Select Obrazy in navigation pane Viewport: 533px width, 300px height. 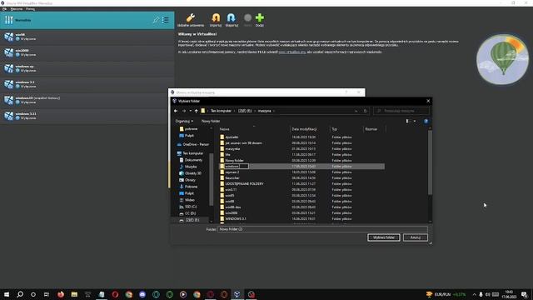click(x=187, y=180)
